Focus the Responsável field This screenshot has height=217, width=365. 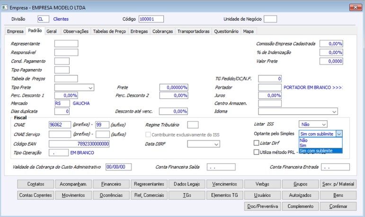(66, 52)
